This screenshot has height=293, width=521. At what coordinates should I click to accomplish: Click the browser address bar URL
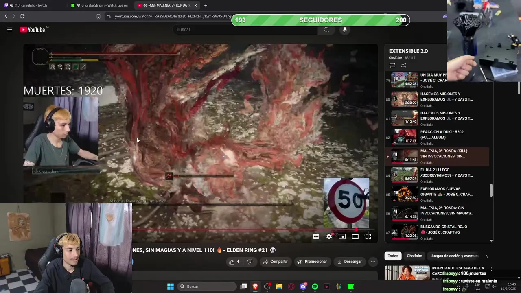(x=174, y=16)
